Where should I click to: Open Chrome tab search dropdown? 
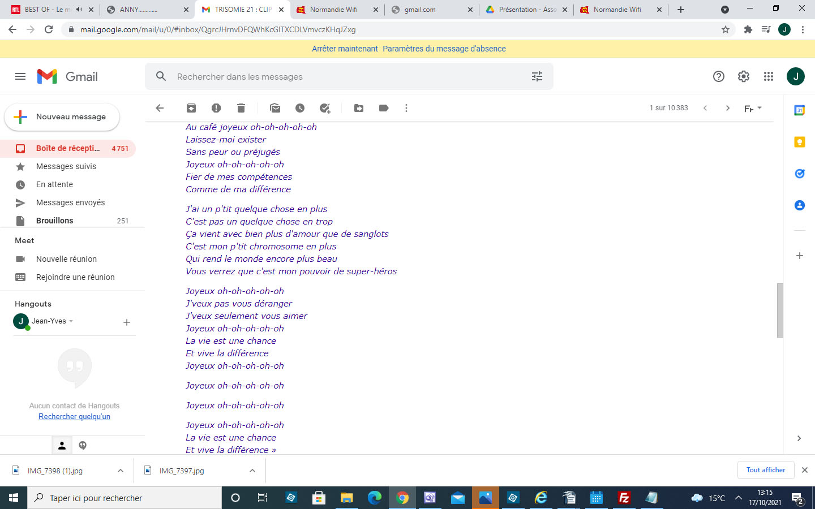725,10
